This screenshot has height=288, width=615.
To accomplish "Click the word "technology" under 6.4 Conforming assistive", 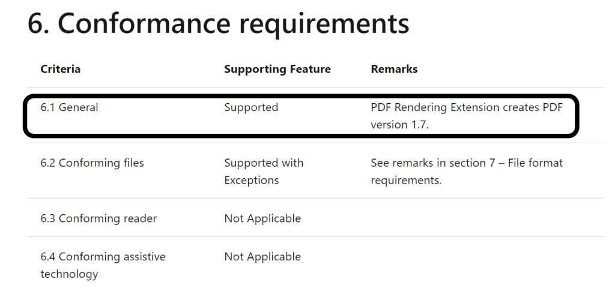I will pos(69,274).
